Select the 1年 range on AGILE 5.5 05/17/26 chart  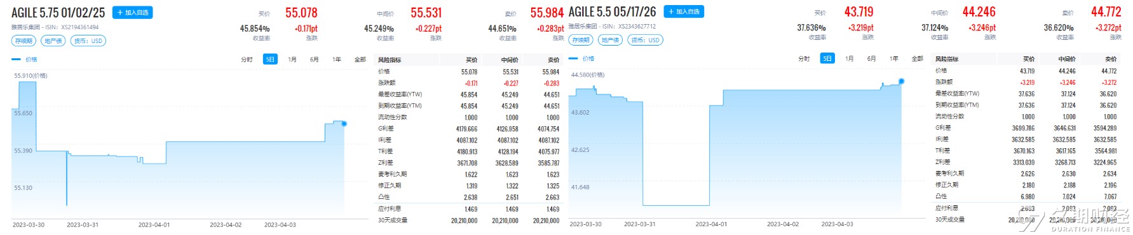[x=894, y=59]
